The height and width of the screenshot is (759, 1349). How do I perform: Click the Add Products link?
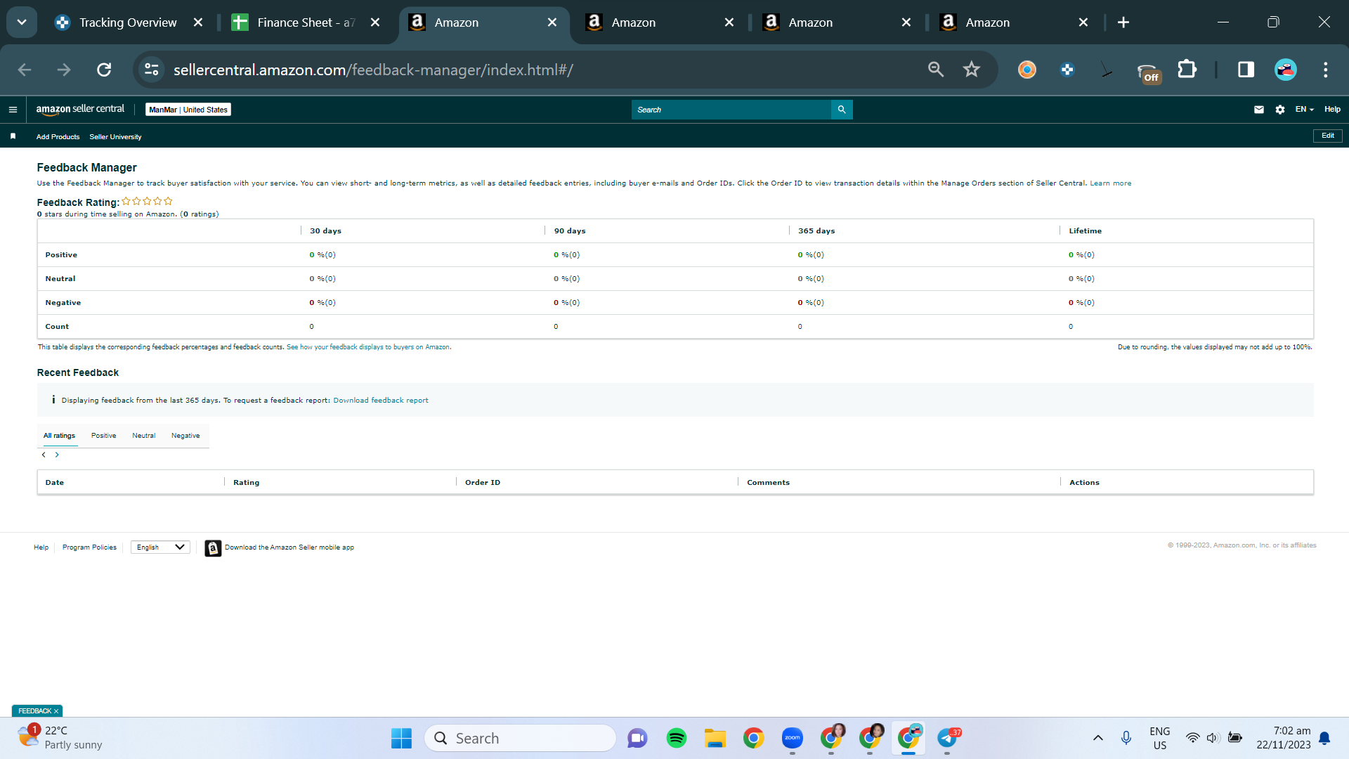coord(58,137)
